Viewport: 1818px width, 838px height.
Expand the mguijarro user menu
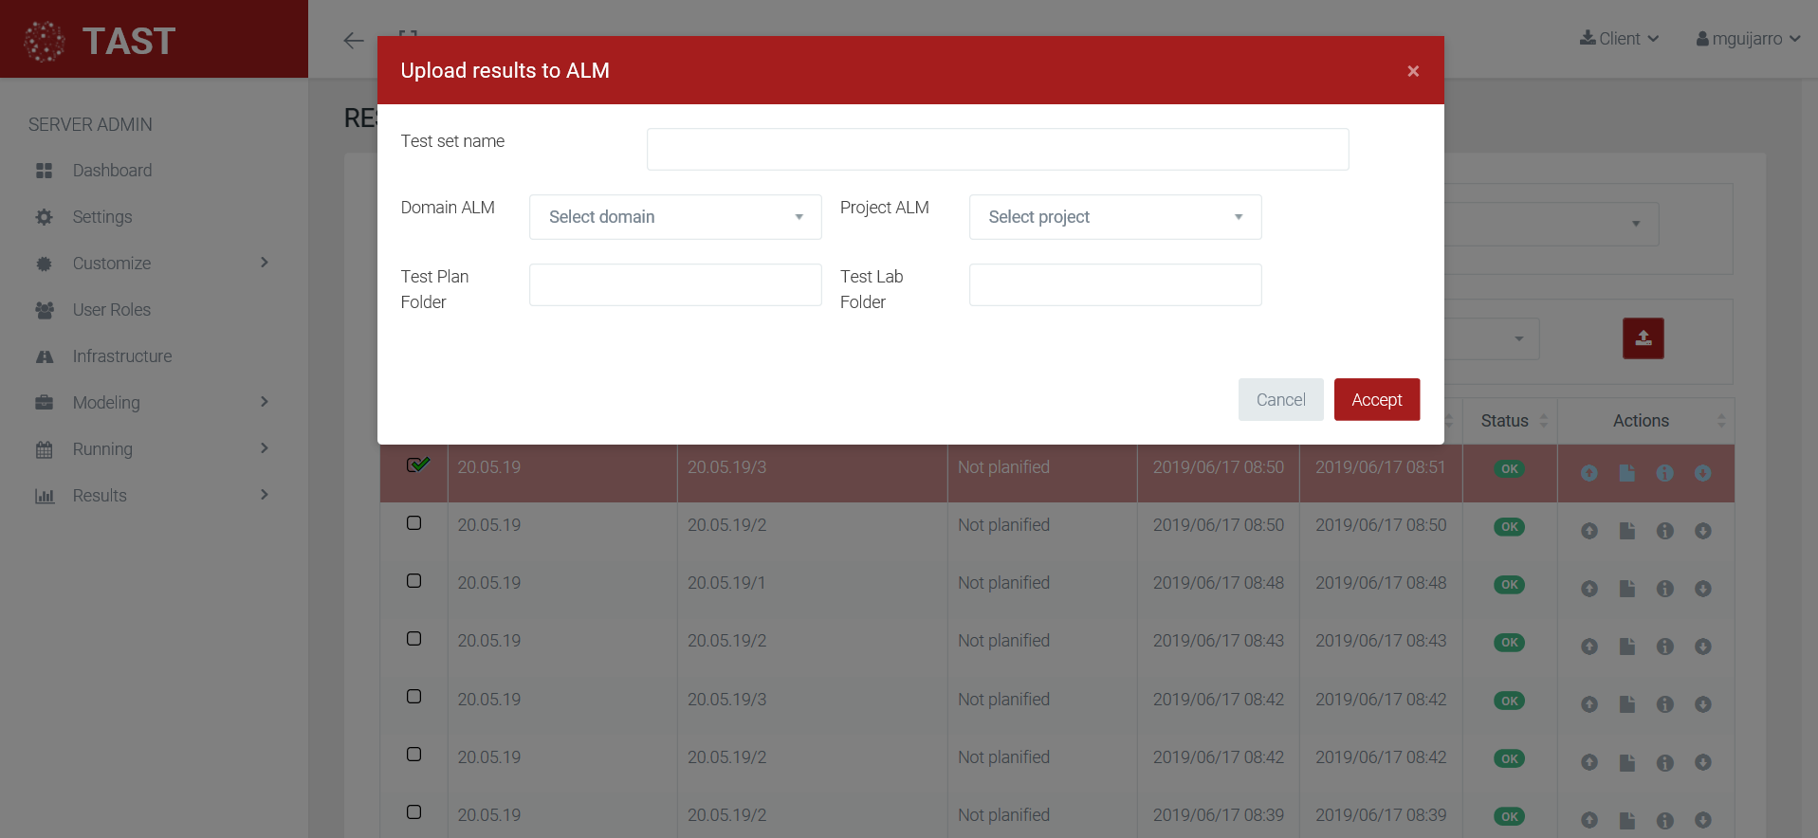click(1748, 39)
